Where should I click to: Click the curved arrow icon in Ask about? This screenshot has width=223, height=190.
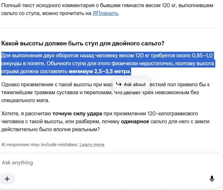coord(119,84)
